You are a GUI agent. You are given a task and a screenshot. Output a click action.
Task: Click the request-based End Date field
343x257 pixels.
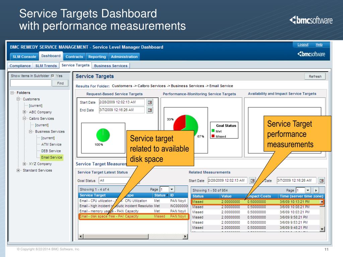click(122, 110)
